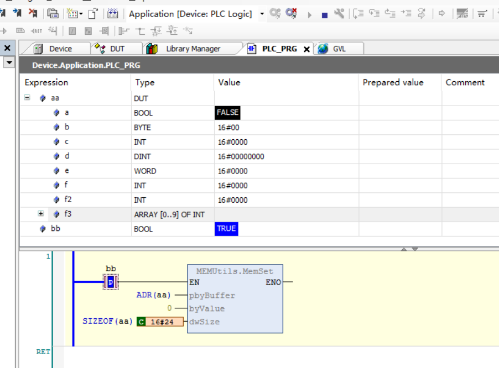Click the Run to Cursor icon
This screenshot has height=368, width=499.
click(x=406, y=13)
